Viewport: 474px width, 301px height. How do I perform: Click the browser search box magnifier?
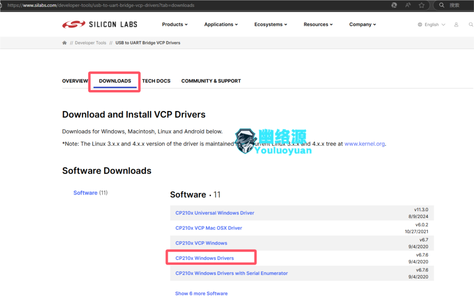click(442, 5)
